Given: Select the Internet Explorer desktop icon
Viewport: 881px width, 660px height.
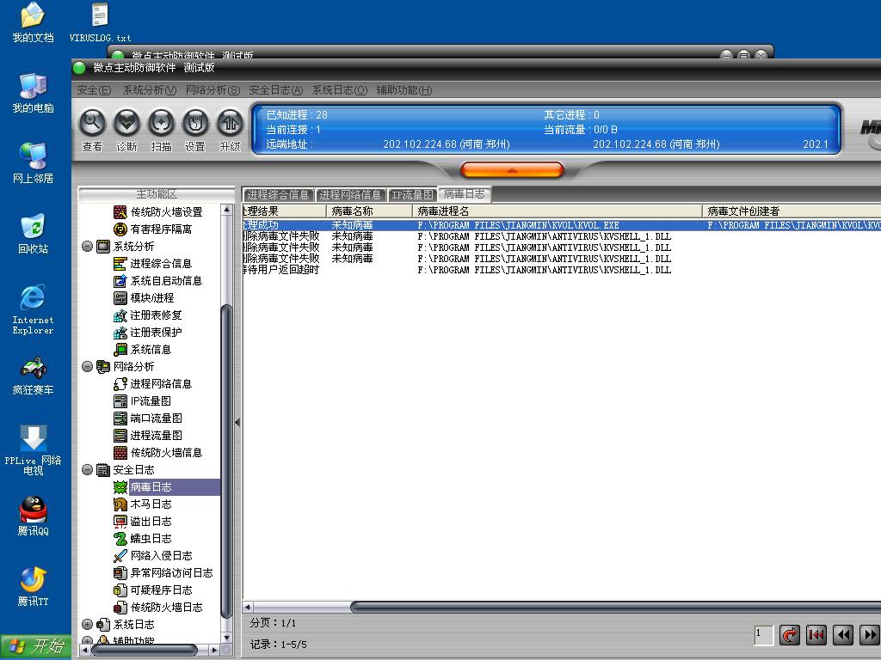Looking at the screenshot, I should tap(34, 309).
